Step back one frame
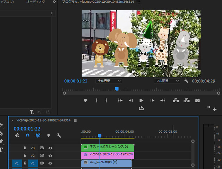The image size is (222, 169). (x=131, y=100)
